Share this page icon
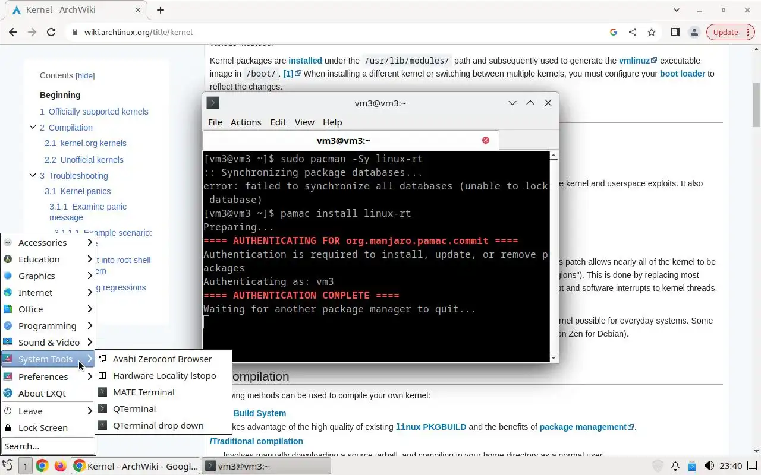761x475 pixels. click(x=633, y=32)
